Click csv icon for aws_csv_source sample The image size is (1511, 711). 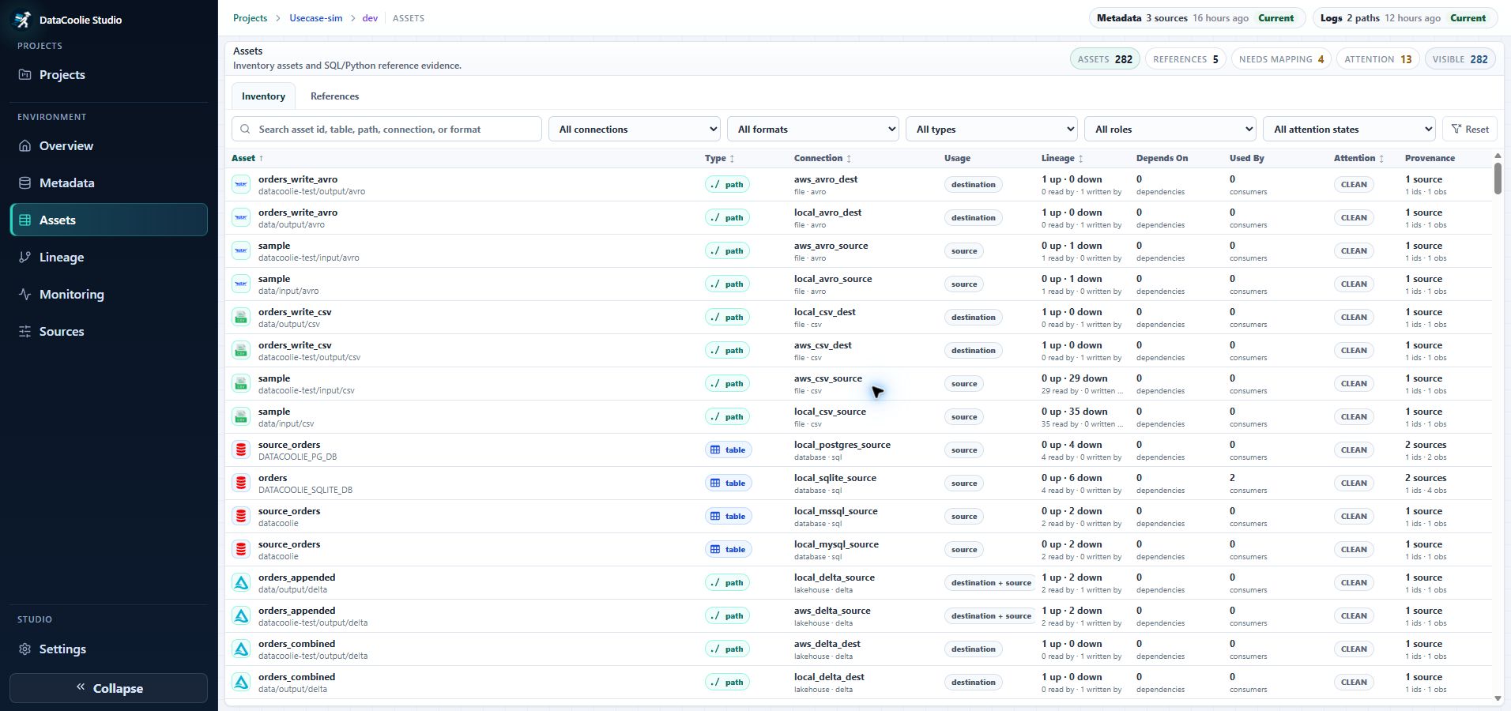241,384
